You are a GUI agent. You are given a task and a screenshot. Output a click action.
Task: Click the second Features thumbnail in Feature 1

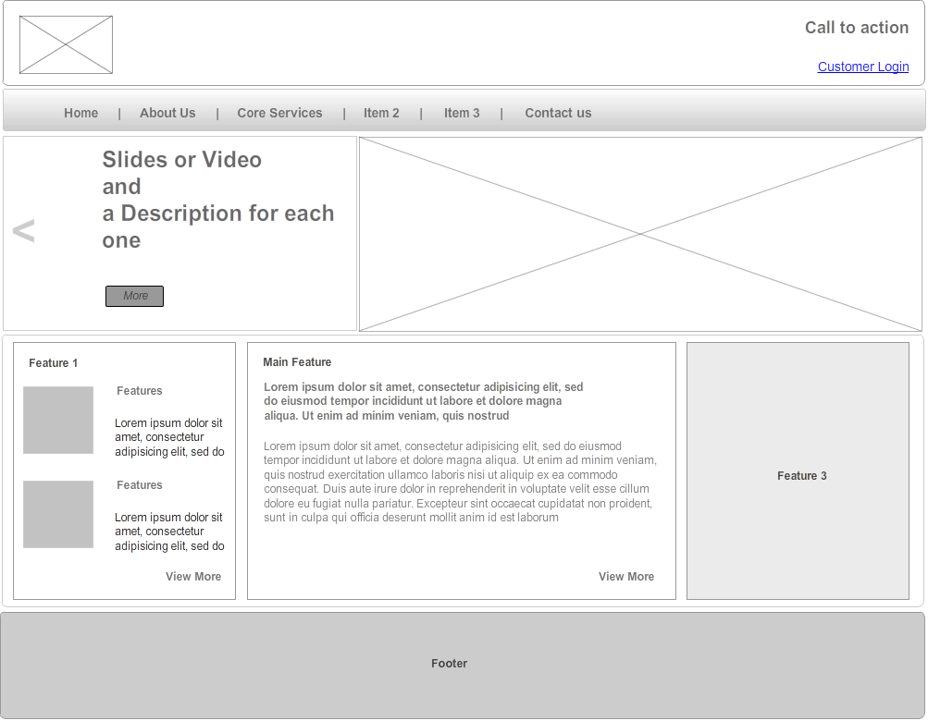pyautogui.click(x=58, y=514)
